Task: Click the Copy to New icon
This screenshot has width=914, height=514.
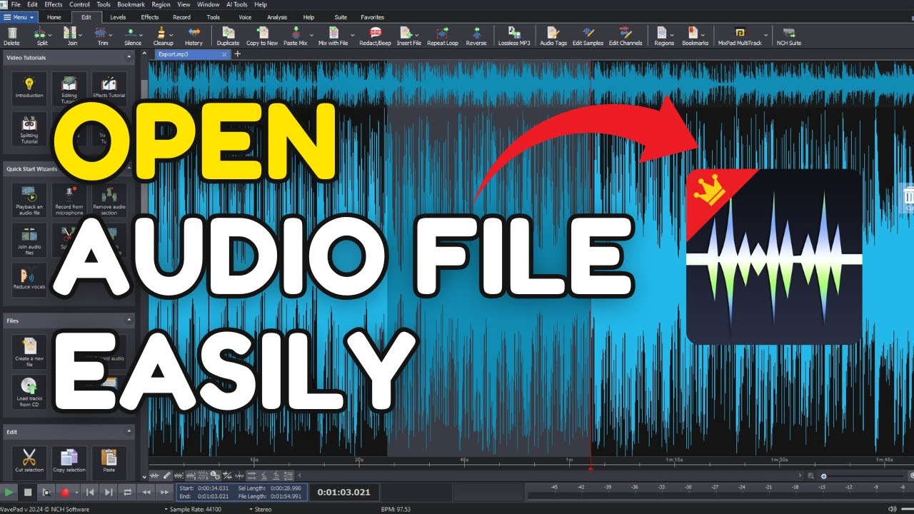Action: (x=262, y=33)
